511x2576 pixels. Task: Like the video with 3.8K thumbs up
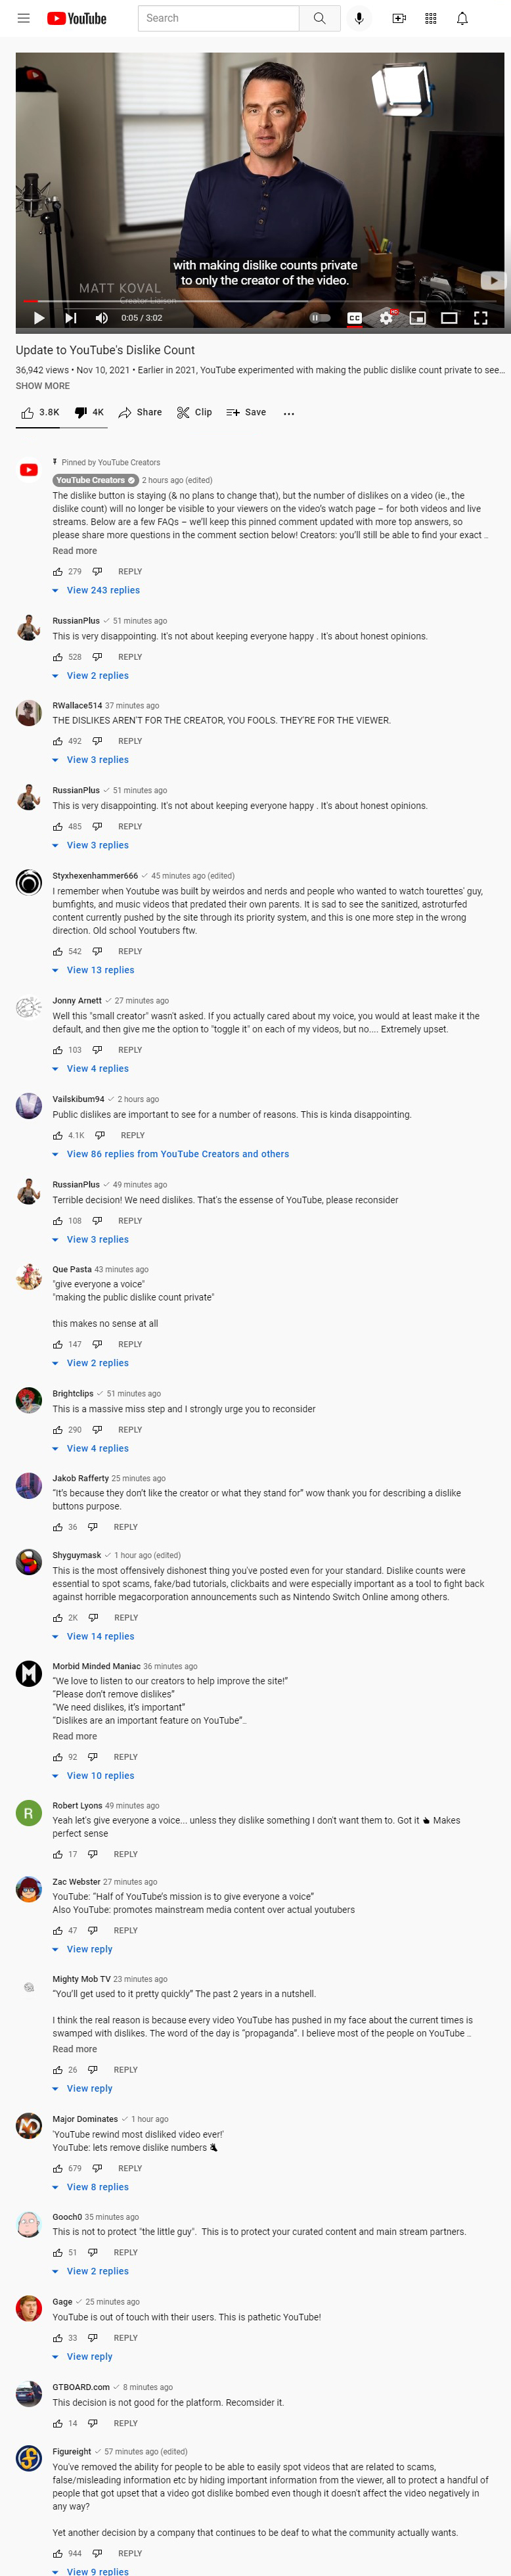point(40,412)
